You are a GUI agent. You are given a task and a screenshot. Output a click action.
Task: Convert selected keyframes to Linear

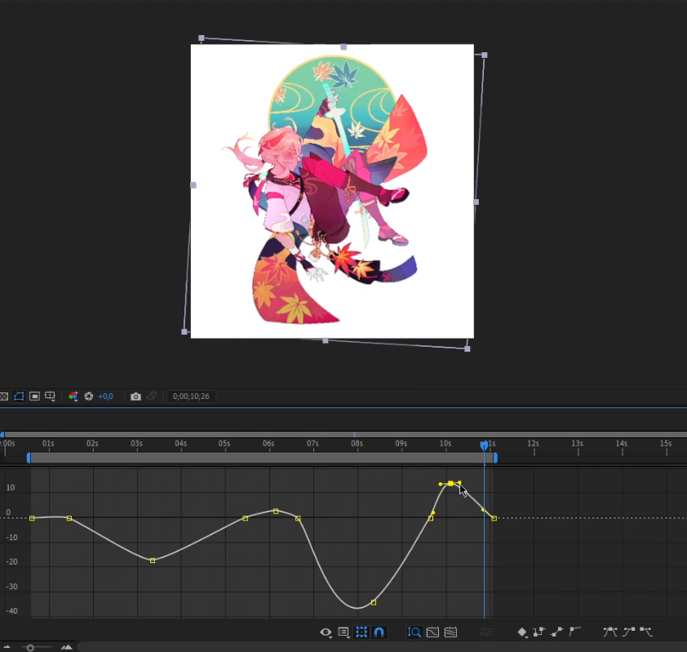click(x=557, y=632)
